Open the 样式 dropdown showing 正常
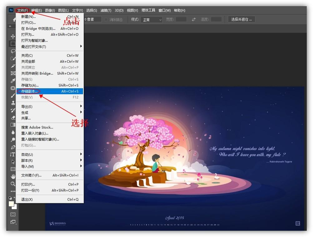 coord(152,20)
